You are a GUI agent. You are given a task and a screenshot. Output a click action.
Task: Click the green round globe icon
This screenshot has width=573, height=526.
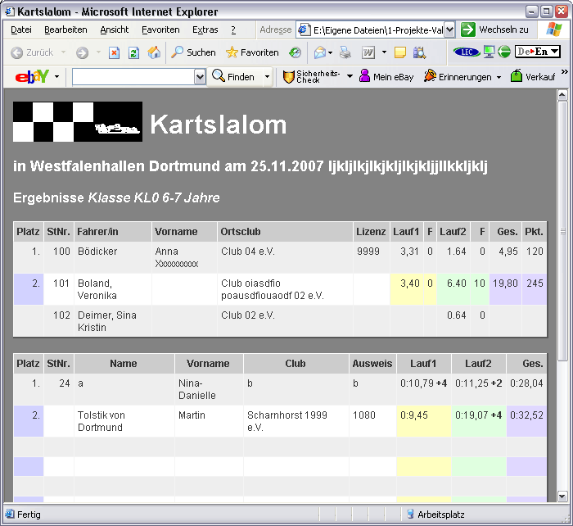(x=504, y=52)
